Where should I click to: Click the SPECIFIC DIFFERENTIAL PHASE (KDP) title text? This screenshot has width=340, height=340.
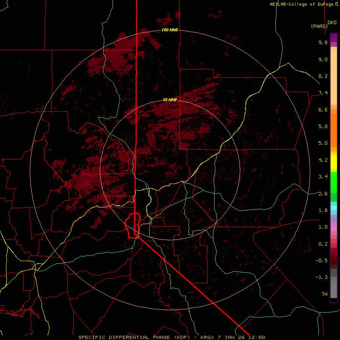tap(135, 337)
